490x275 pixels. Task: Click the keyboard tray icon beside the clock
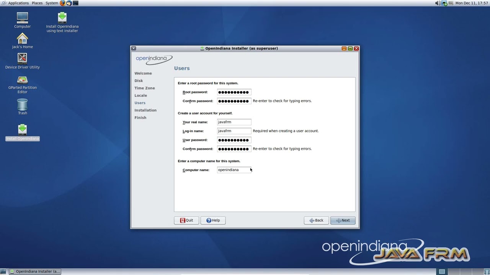[451, 3]
